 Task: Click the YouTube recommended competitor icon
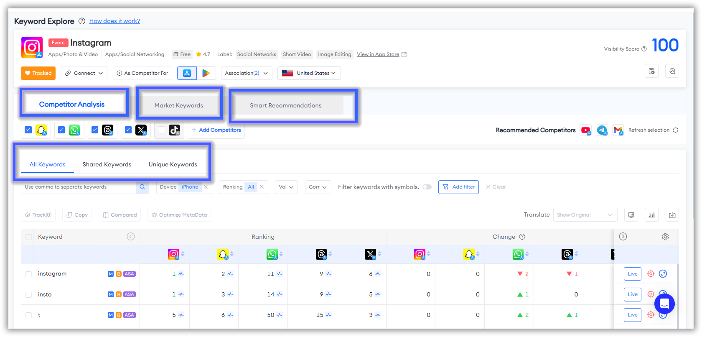click(x=586, y=130)
